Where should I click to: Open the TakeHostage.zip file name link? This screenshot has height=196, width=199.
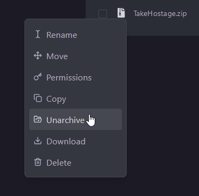pos(160,14)
